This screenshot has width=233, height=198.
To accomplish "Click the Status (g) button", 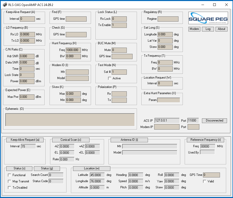I will 47,169.
